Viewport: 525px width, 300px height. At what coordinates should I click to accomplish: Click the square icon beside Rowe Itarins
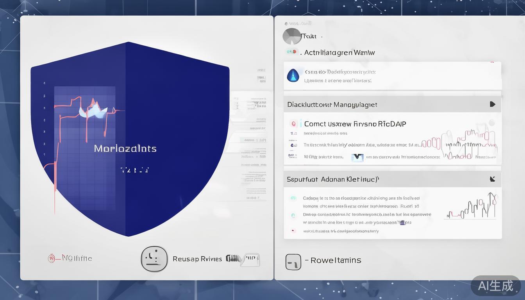293,262
